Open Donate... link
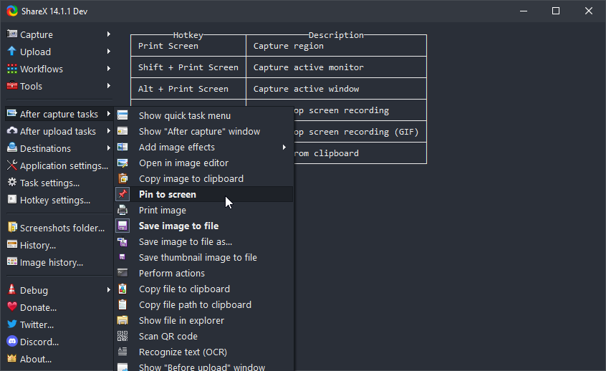Screen dimensions: 606x371 pyautogui.click(x=59, y=307)
